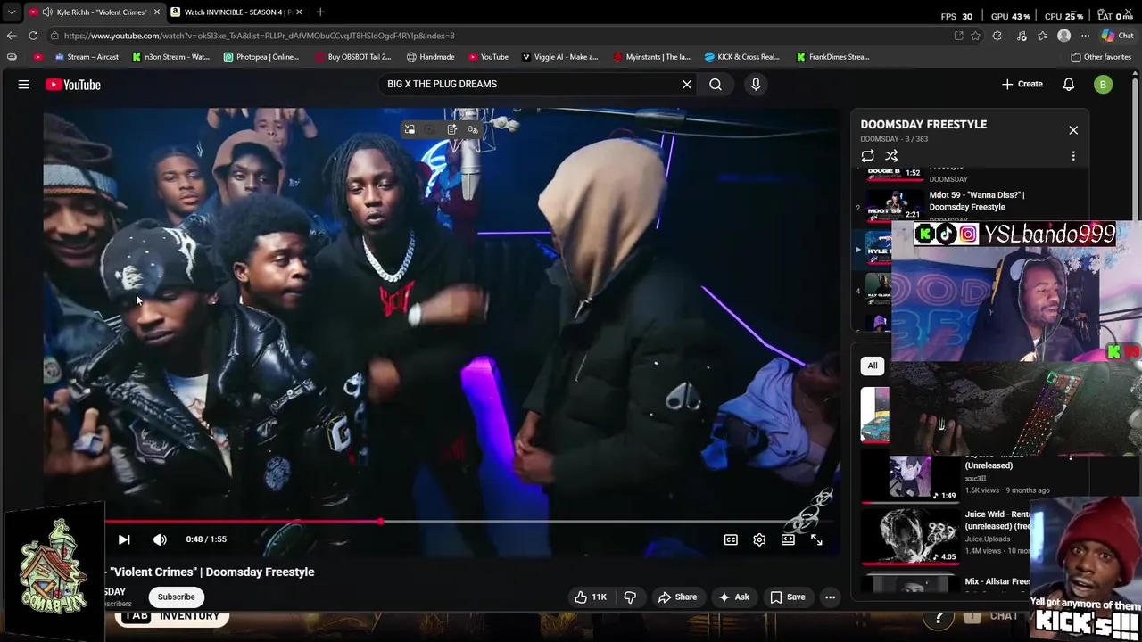This screenshot has width=1142, height=642.
Task: Open Copilot Chat in toolbar
Action: pyautogui.click(x=1117, y=36)
